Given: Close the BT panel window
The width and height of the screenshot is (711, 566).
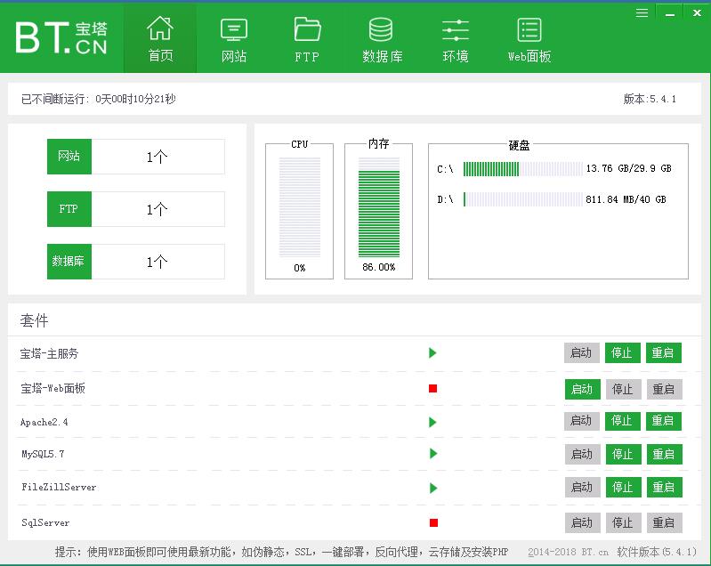Looking at the screenshot, I should pyautogui.click(x=697, y=13).
